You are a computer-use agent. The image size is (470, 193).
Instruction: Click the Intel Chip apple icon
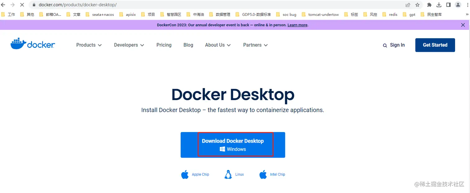click(x=263, y=174)
